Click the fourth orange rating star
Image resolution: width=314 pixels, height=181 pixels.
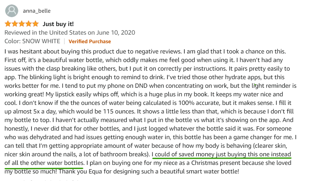tap(29, 24)
